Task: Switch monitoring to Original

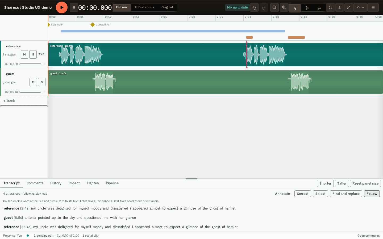Action: coord(167,7)
